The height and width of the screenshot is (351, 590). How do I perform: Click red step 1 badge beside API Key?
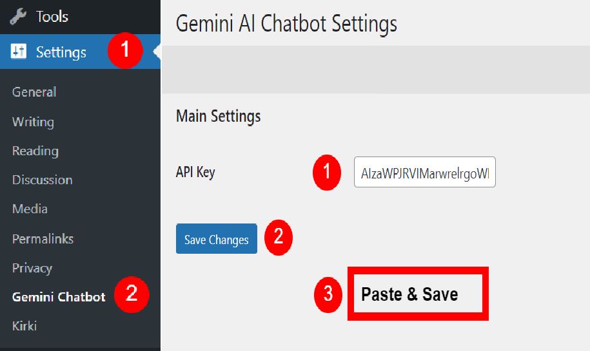coord(327,173)
